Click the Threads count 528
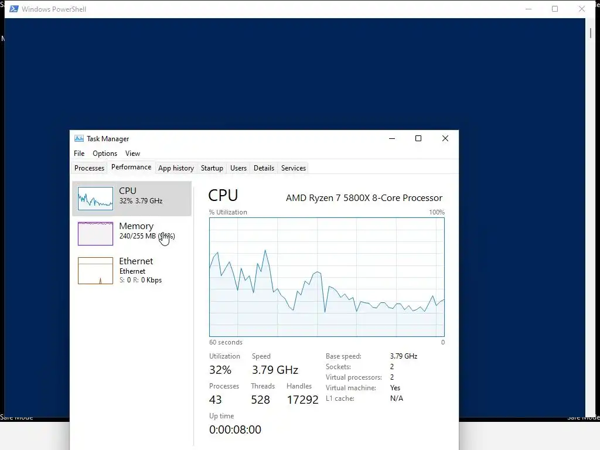This screenshot has height=450, width=600. click(x=260, y=400)
